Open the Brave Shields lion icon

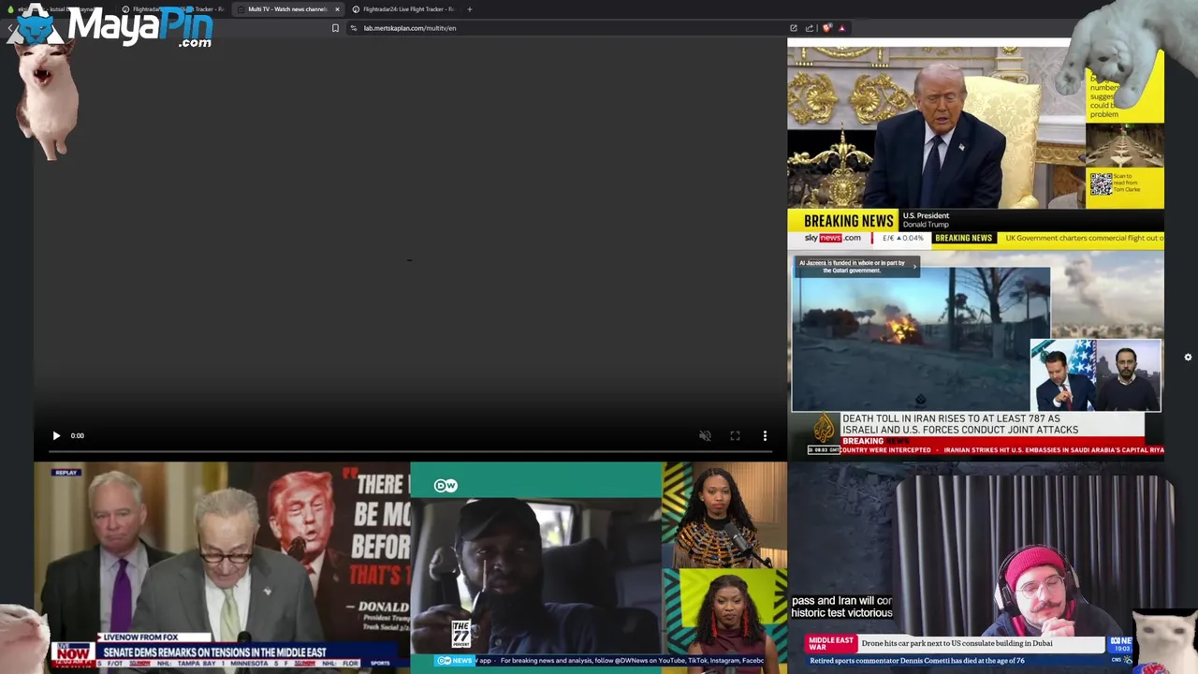tap(826, 28)
